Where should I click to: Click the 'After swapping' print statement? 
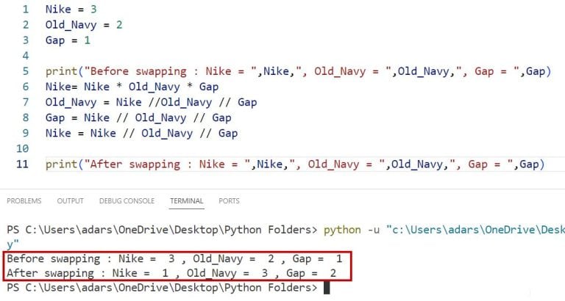click(295, 164)
